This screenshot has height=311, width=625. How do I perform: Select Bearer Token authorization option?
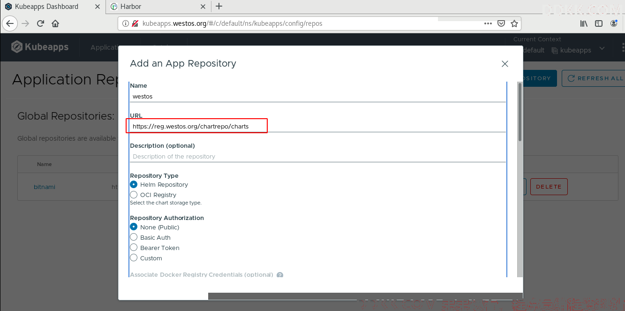click(134, 248)
